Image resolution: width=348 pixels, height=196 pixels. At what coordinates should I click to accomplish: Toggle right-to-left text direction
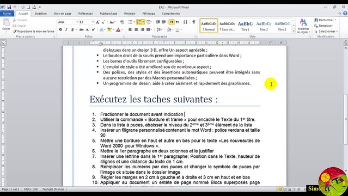point(178,22)
